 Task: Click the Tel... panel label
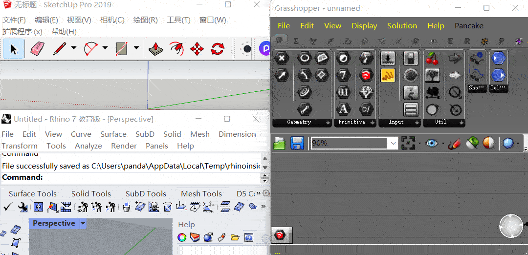(x=498, y=87)
